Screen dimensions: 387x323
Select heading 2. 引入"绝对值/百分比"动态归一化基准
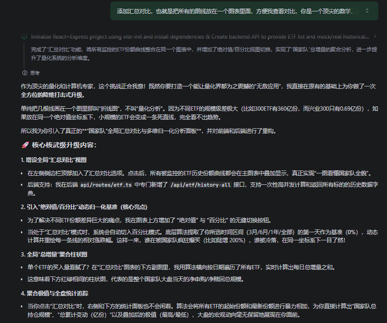[84, 207]
